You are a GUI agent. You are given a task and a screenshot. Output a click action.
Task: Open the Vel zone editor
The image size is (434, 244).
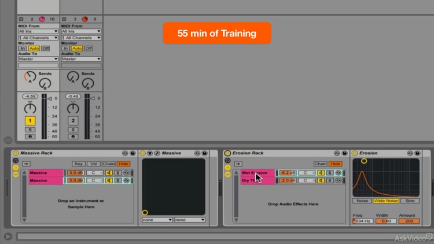point(94,164)
